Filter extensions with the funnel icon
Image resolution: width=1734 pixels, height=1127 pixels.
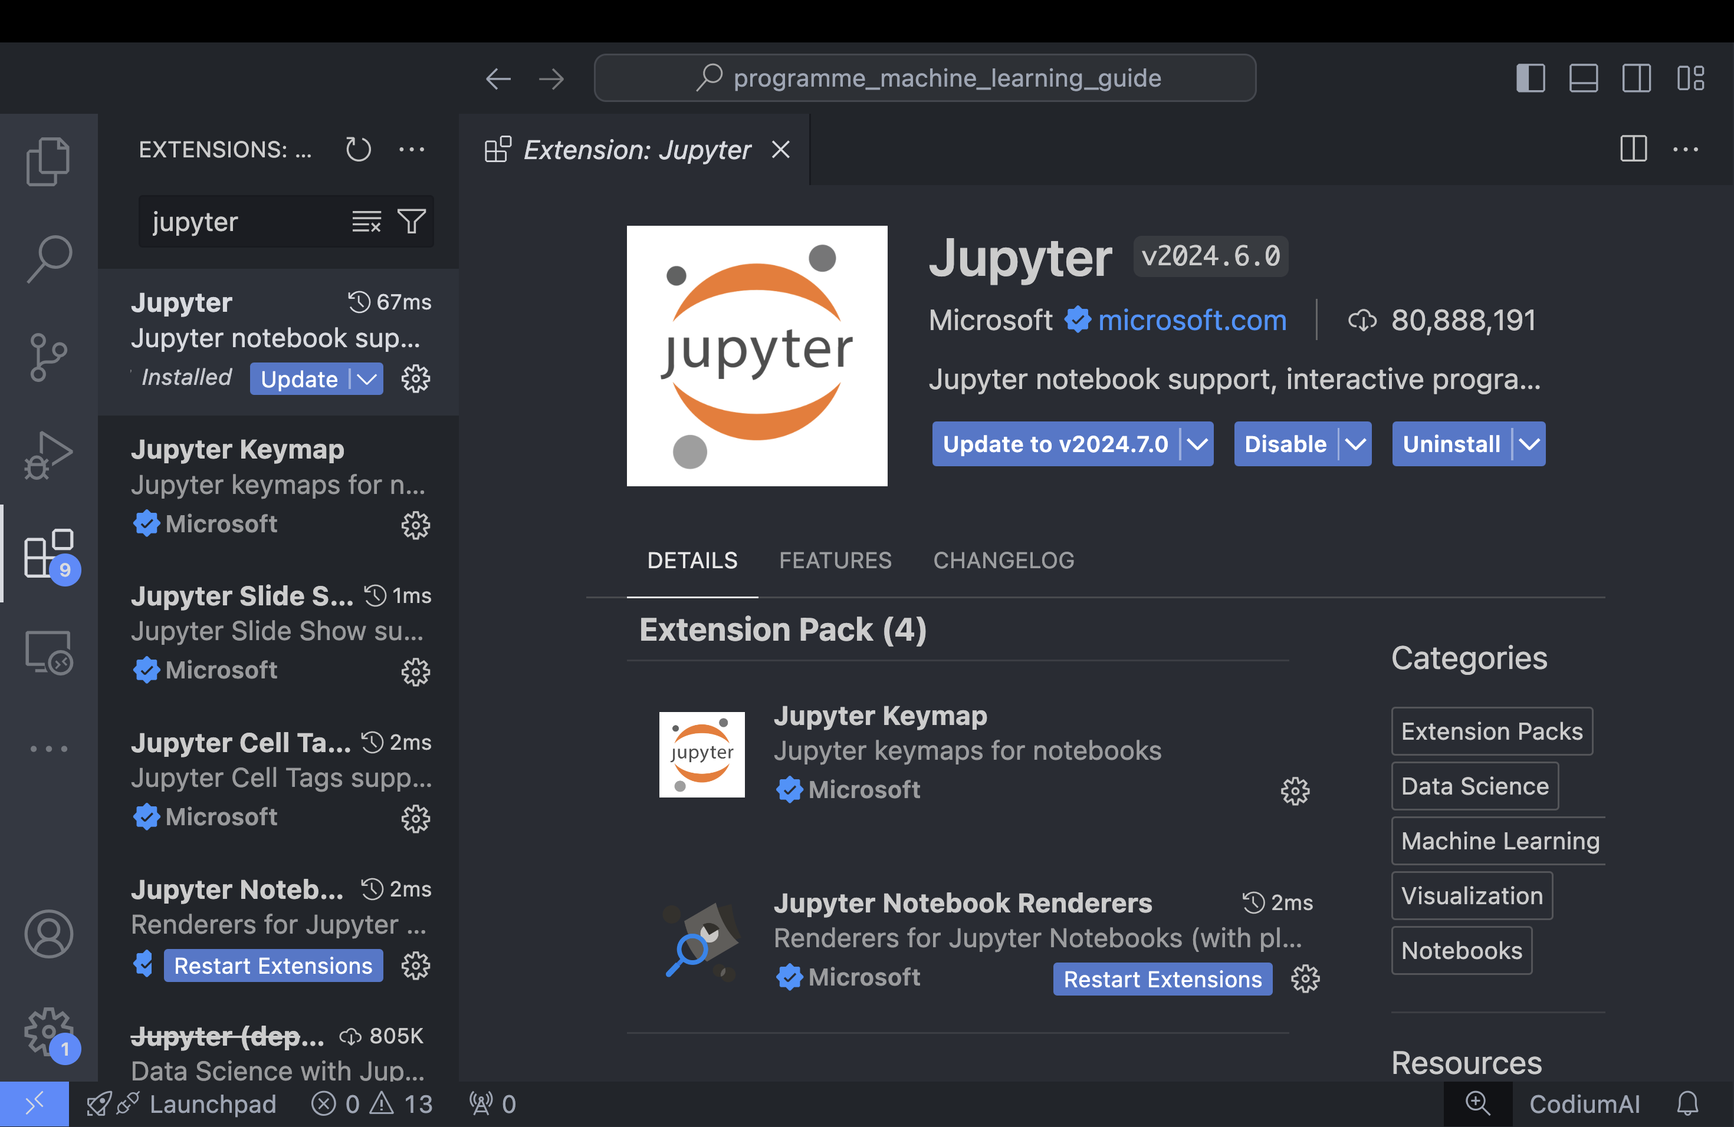tap(412, 221)
